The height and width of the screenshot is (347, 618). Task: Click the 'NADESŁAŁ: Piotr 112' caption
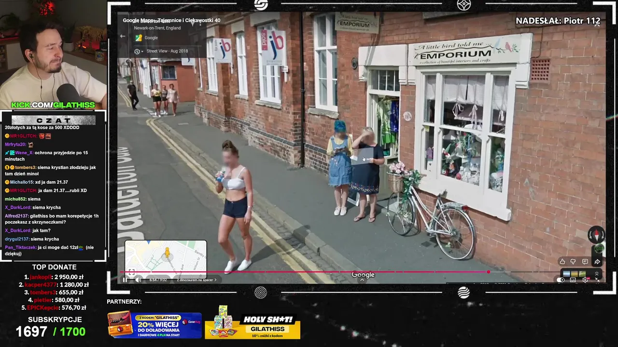coord(558,21)
